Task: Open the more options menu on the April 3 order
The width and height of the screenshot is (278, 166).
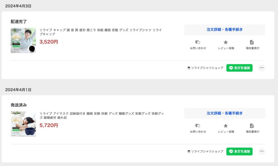Action: coord(262,68)
